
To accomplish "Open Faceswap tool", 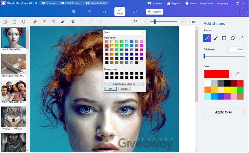I will coord(49,3).
